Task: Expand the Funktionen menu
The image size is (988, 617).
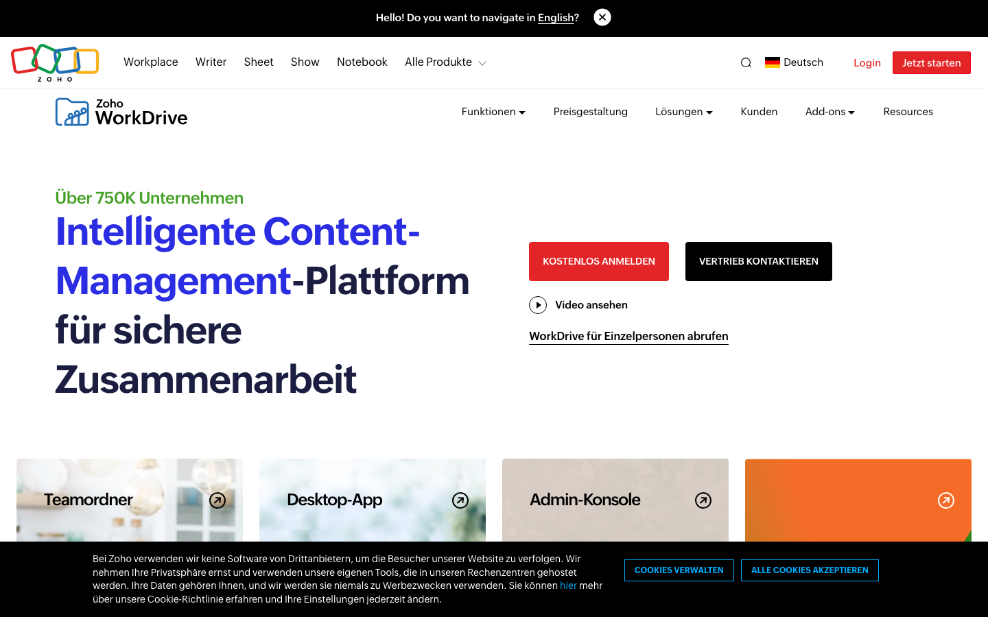Action: tap(493, 112)
